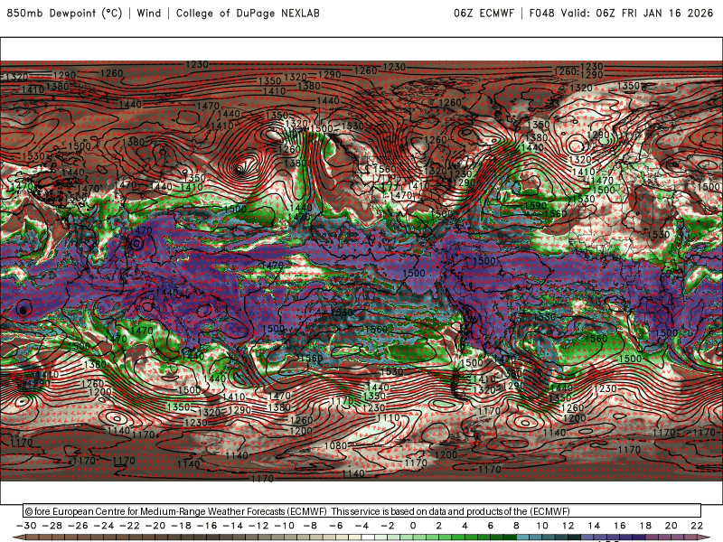This screenshot has height=542, width=723.
Task: Click the "16" color scale label
Action: point(620,526)
